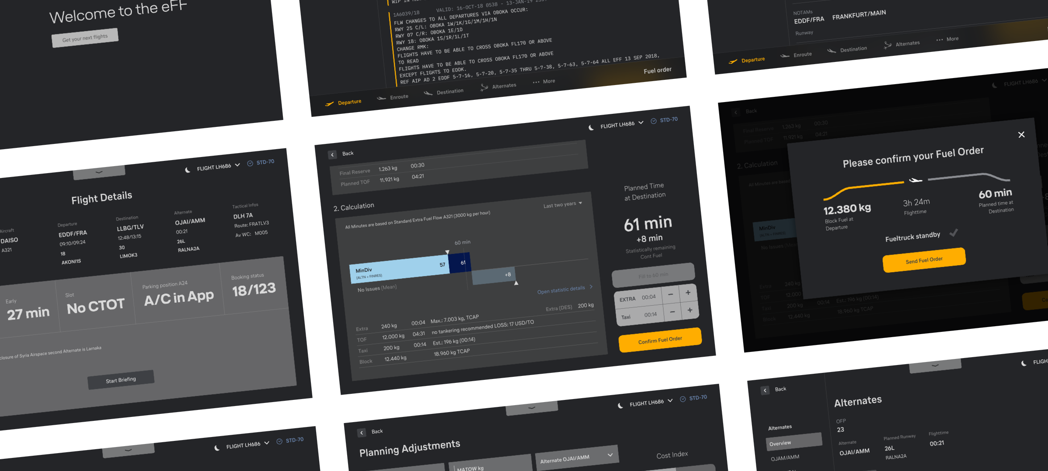The height and width of the screenshot is (471, 1048).
Task: Click the back arrow icon on Planning Adjustments
Action: 362,433
